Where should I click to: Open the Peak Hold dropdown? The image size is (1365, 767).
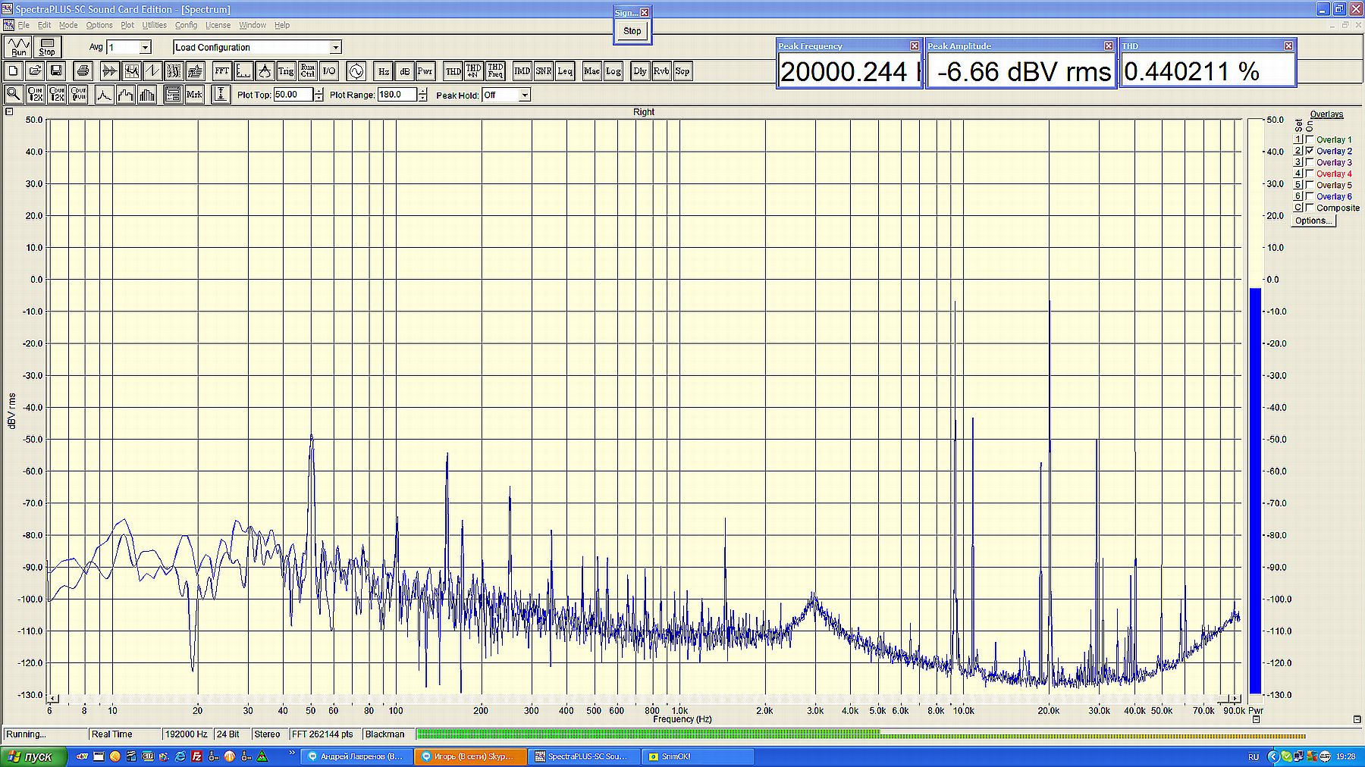point(524,95)
